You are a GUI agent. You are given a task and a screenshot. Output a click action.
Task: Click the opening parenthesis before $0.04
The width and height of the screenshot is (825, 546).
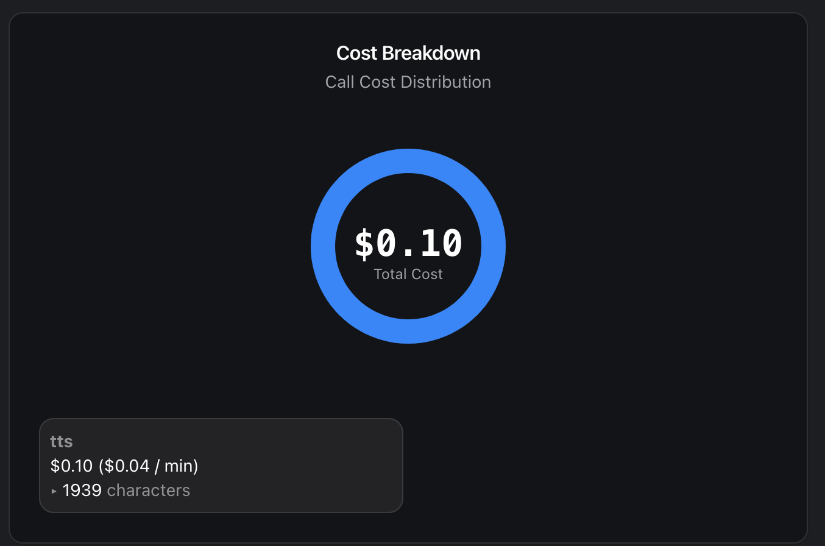[x=101, y=466]
